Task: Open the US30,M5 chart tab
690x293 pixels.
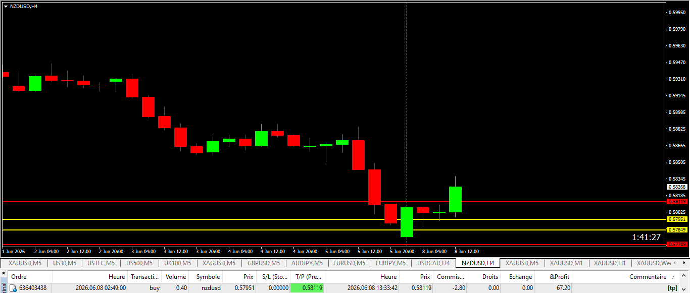Action: (x=65, y=263)
